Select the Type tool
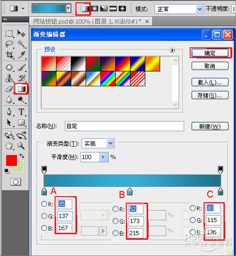The image size is (236, 256). 21,112
